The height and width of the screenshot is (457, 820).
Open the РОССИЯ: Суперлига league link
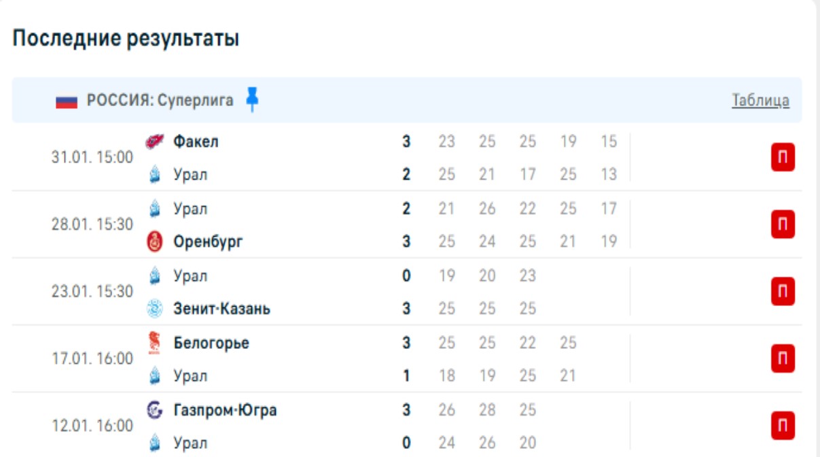tap(160, 101)
